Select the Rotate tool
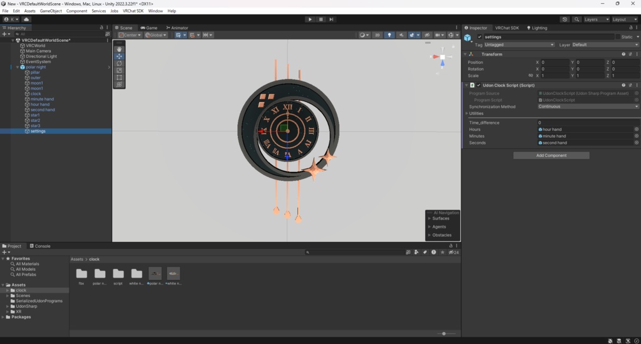The width and height of the screenshot is (641, 344). tap(119, 63)
